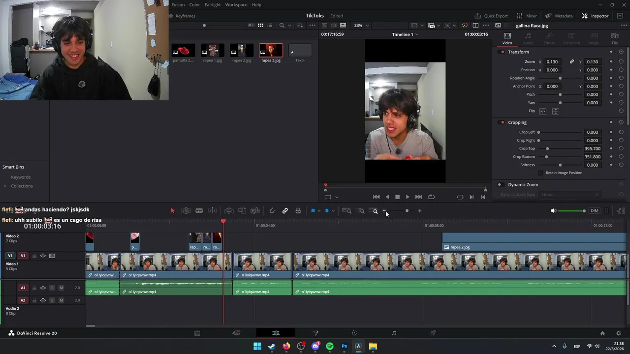Expand the Dynamic Zoom section
Image resolution: width=630 pixels, height=354 pixels.
523,185
